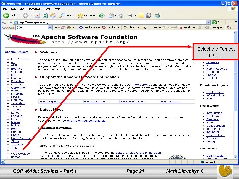Open the Licenses link

coord(213,62)
